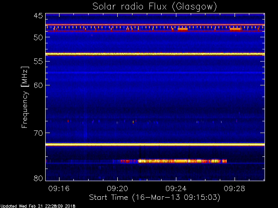
Task: Click the 'Start Time (16-Mar-13 09:15:03)' label
Action: [155, 198]
